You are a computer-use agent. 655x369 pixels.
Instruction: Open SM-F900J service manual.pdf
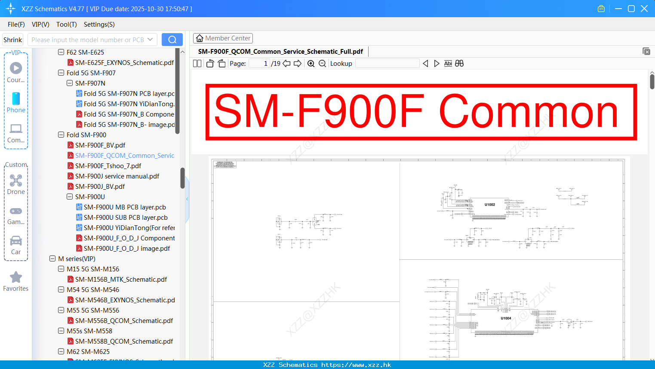117,176
